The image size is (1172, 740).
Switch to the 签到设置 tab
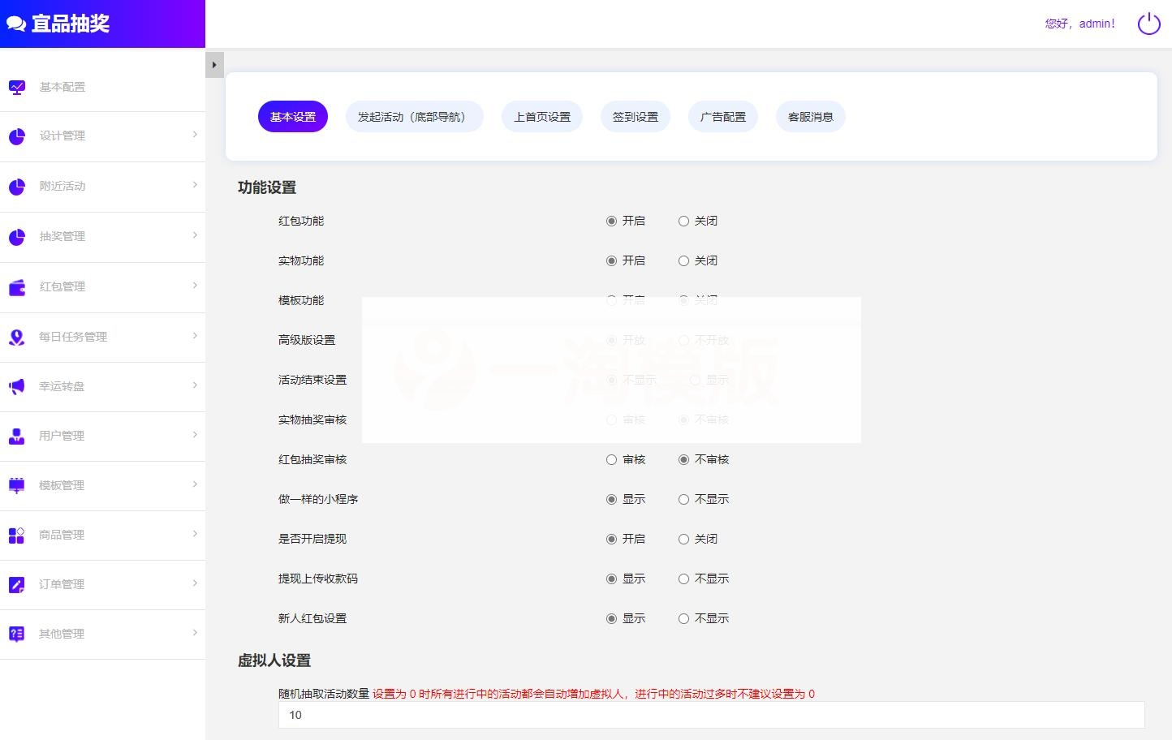tap(635, 116)
